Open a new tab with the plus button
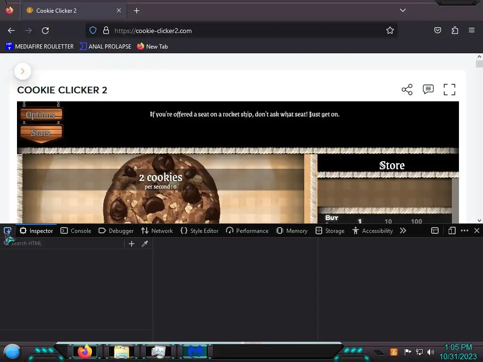Viewport: 483px width, 362px height. pyautogui.click(x=136, y=11)
